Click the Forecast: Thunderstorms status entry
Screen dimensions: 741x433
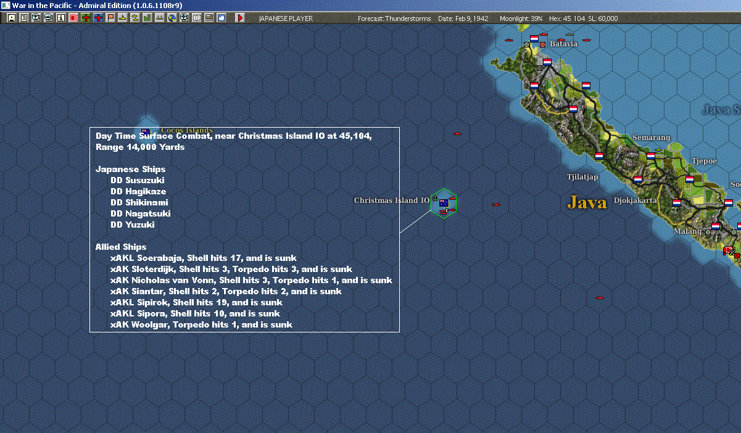(394, 19)
